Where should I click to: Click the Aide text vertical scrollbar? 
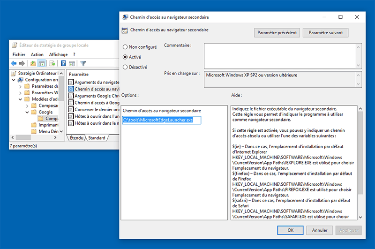[360, 163]
